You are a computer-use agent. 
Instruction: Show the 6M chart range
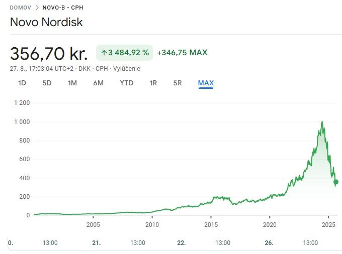click(x=98, y=83)
